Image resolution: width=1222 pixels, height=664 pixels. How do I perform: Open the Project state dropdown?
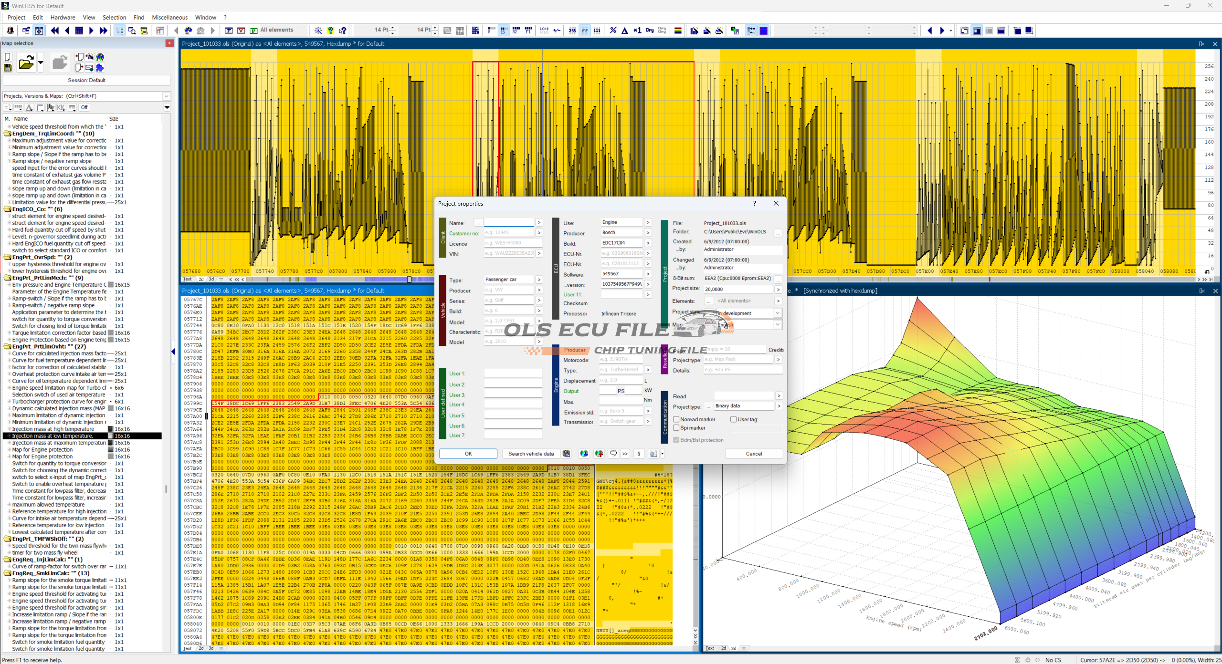[x=778, y=313]
